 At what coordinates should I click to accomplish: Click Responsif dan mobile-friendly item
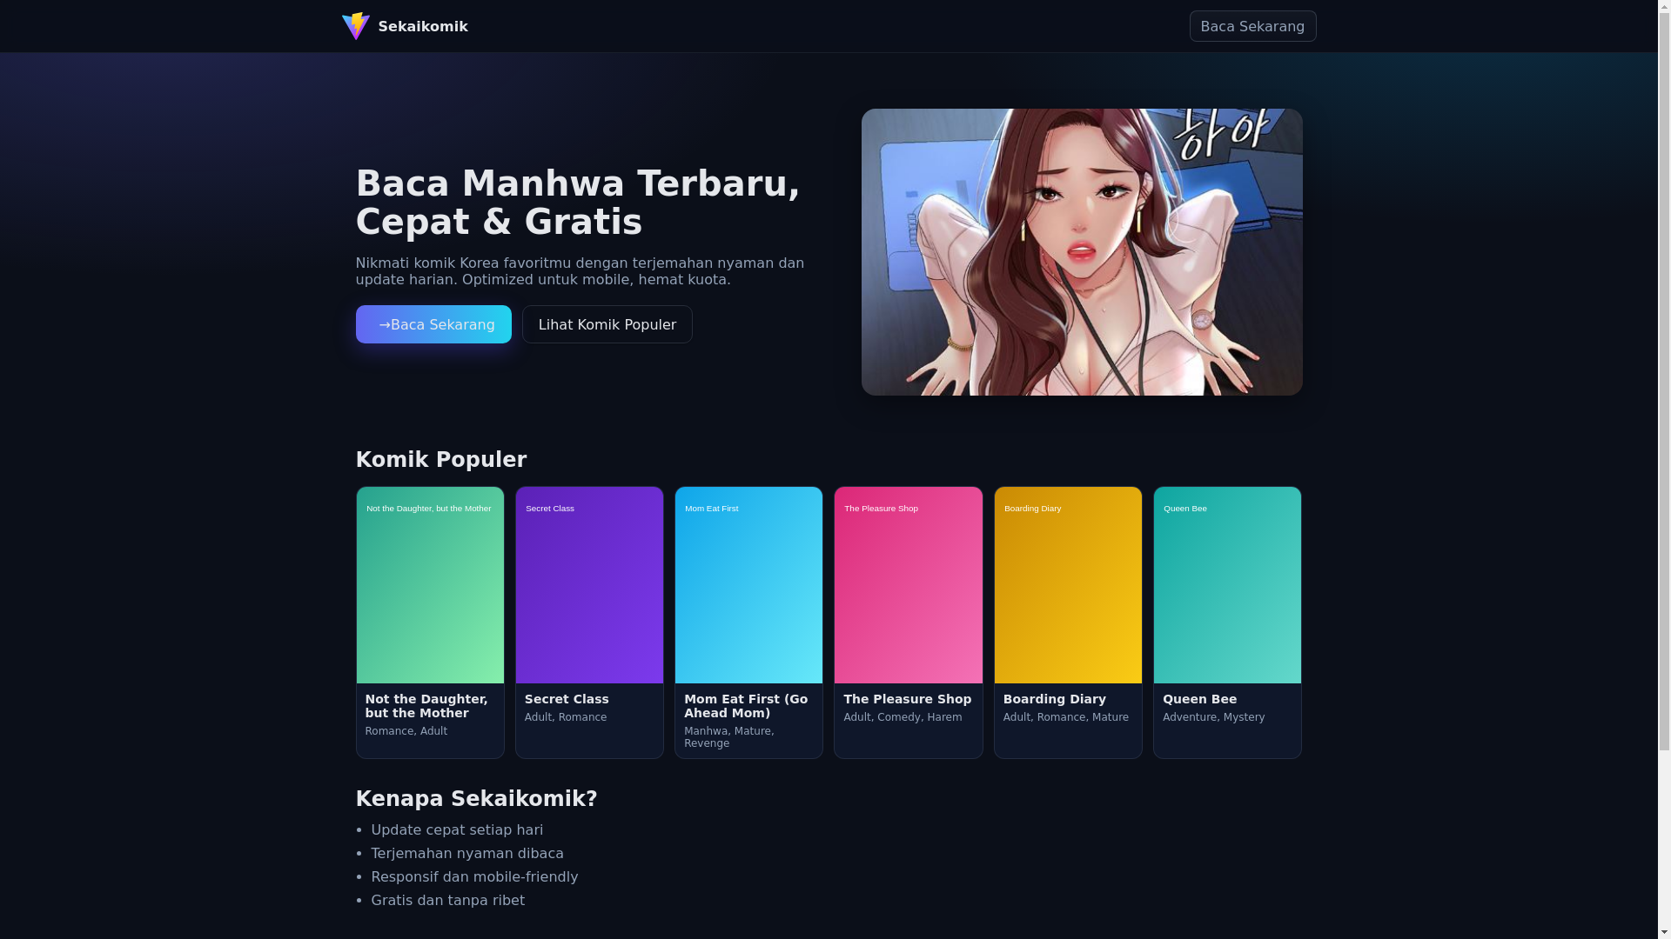tap(474, 877)
